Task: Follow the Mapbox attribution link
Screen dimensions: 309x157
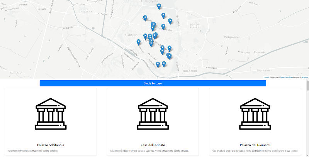Action: coord(305,77)
